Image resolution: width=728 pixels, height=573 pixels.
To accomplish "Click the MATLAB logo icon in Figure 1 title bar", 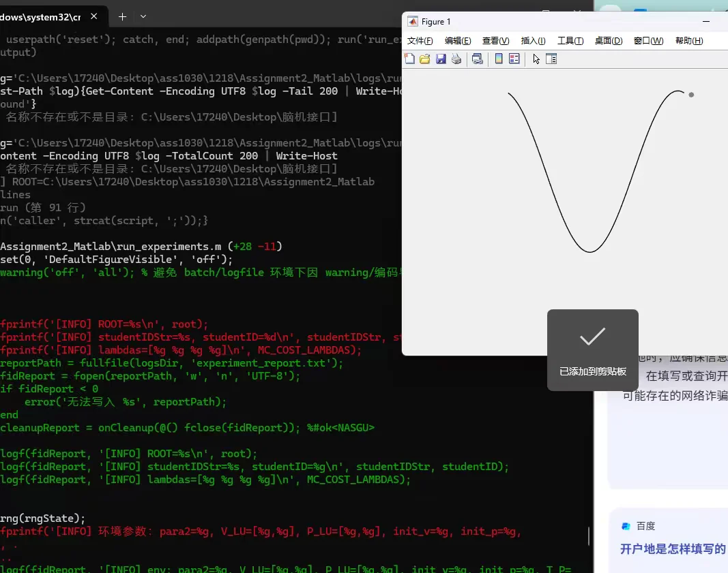I will tap(412, 21).
